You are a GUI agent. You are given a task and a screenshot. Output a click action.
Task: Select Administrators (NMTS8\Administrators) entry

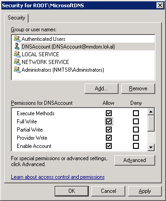click(83, 70)
